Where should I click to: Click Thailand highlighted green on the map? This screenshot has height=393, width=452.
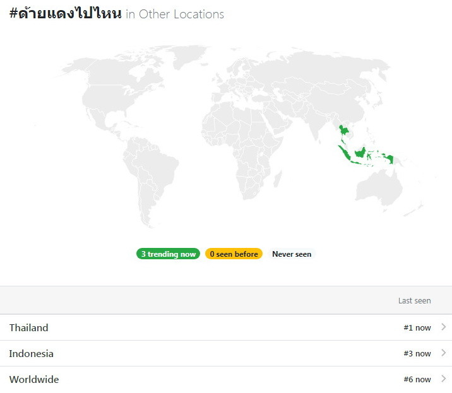point(343,131)
